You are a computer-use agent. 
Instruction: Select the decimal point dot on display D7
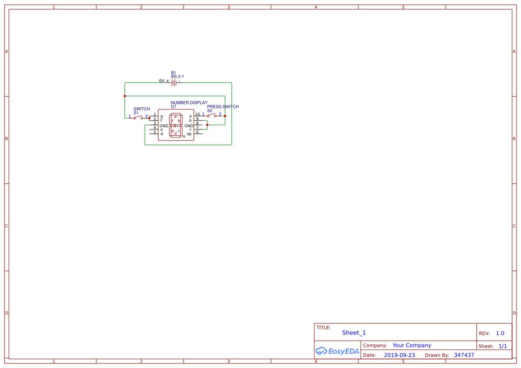[184, 137]
